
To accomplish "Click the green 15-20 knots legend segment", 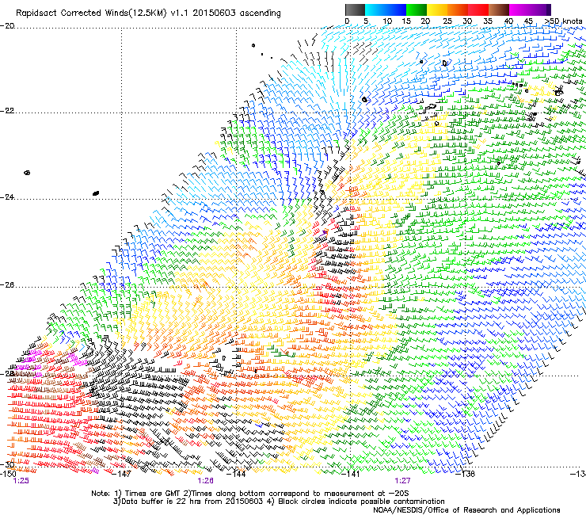I will click(x=417, y=10).
